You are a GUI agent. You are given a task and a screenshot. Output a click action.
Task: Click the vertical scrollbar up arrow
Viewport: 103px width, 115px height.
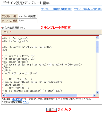click(x=97, y=37)
